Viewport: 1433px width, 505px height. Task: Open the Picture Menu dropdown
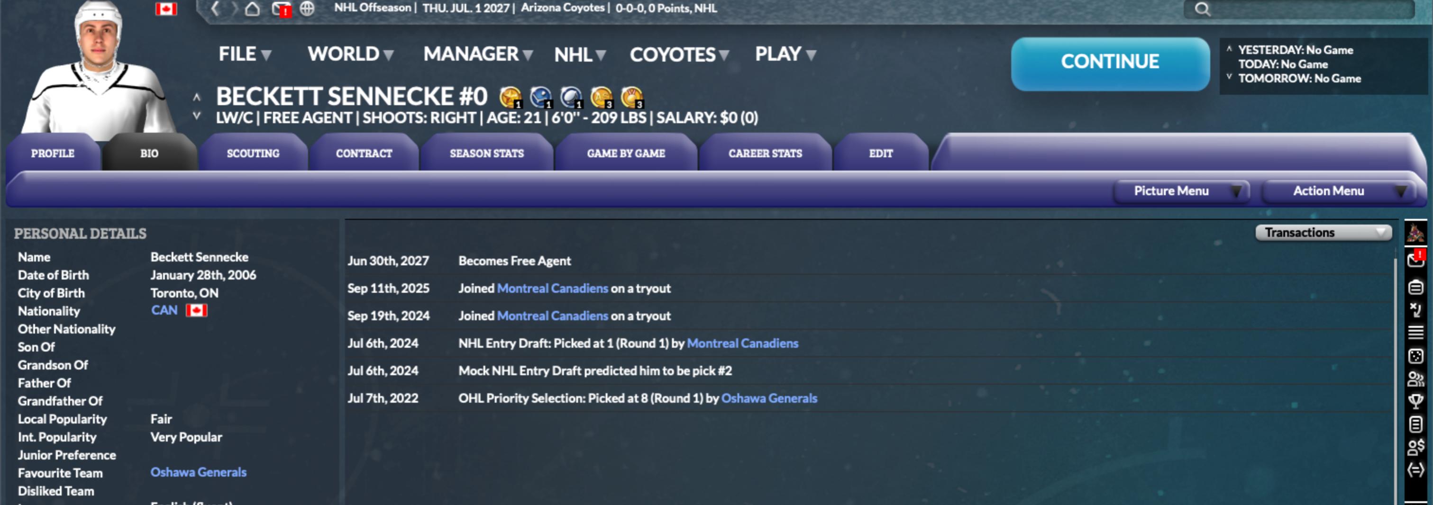(x=1181, y=191)
